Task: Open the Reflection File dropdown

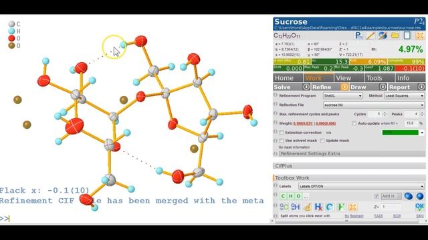Action: click(x=374, y=105)
